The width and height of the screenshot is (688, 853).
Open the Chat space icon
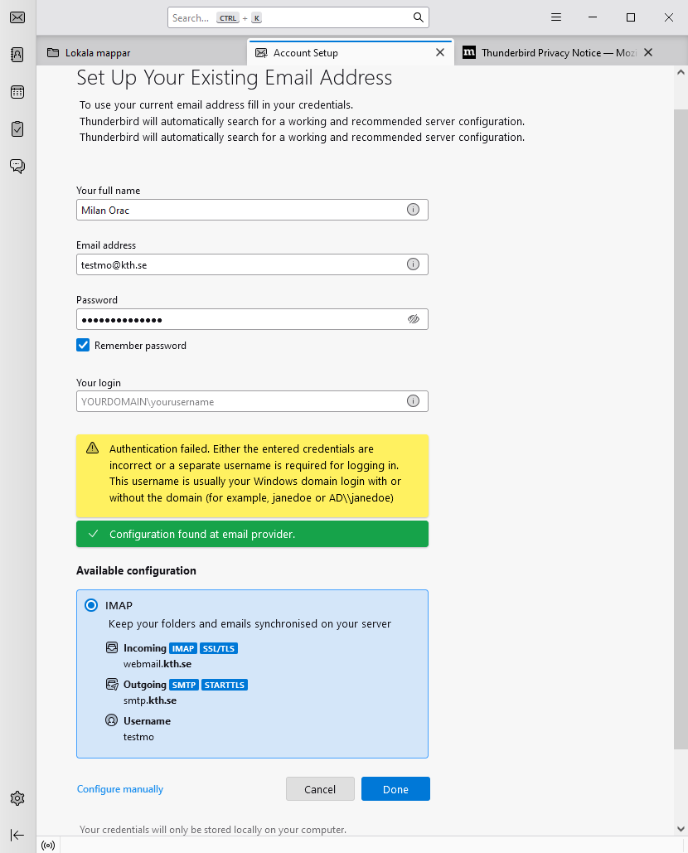[x=17, y=166]
